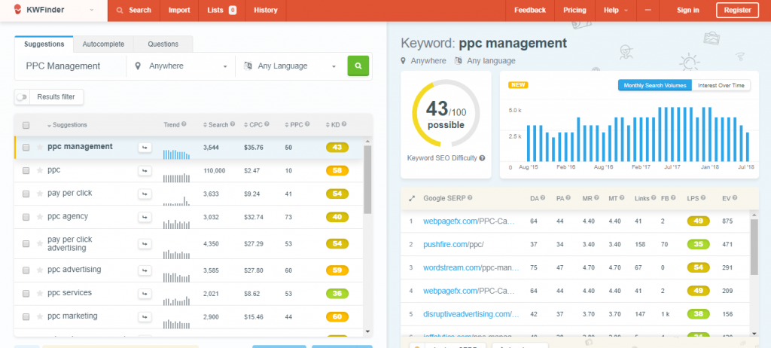Star the ppc marketing keyword
The height and width of the screenshot is (348, 771).
click(x=40, y=316)
